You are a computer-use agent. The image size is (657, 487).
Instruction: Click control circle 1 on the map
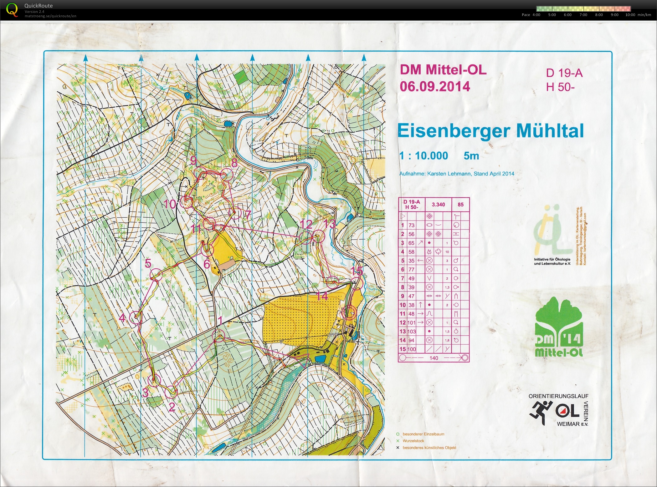pyautogui.click(x=218, y=336)
